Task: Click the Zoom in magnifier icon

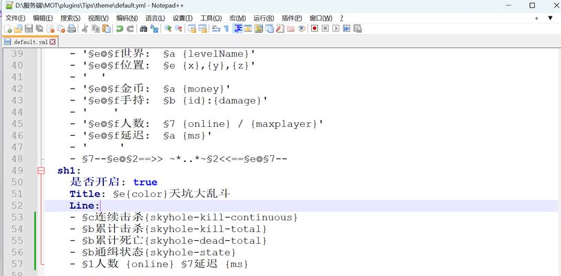Action: tap(167, 29)
